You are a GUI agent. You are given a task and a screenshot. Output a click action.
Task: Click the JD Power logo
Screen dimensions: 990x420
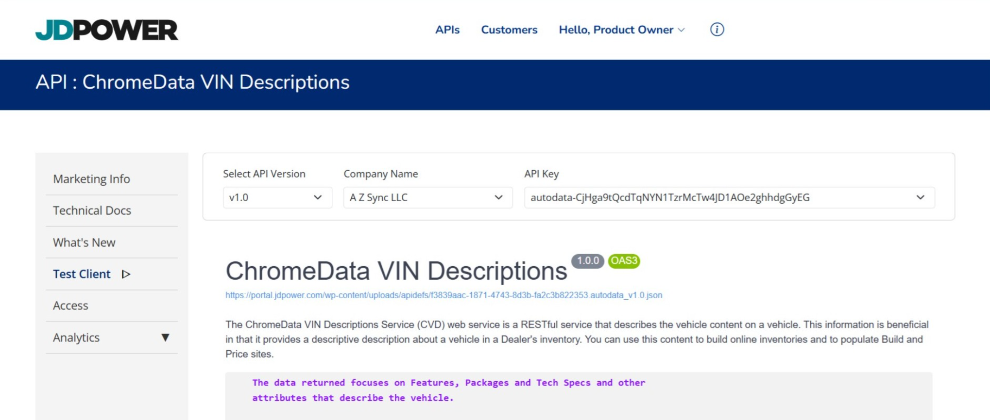tap(107, 30)
